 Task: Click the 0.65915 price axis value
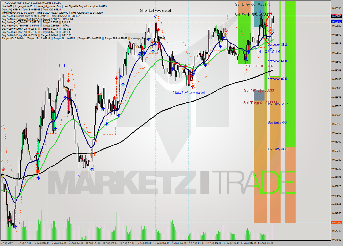tap(337, 44)
